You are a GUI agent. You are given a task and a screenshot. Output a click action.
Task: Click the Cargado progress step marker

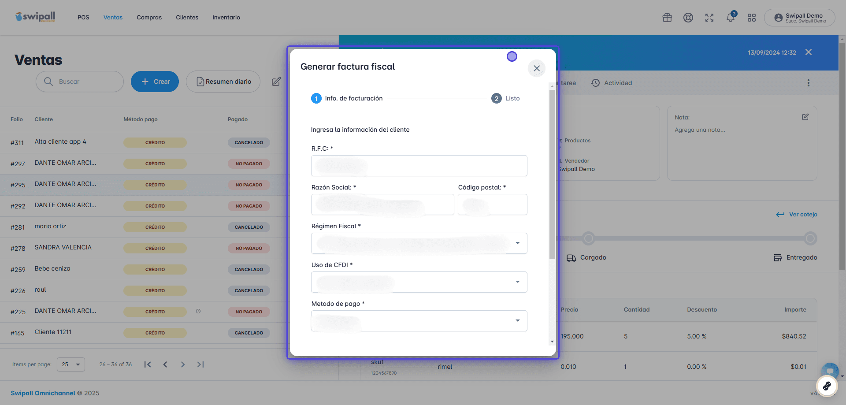pos(588,238)
